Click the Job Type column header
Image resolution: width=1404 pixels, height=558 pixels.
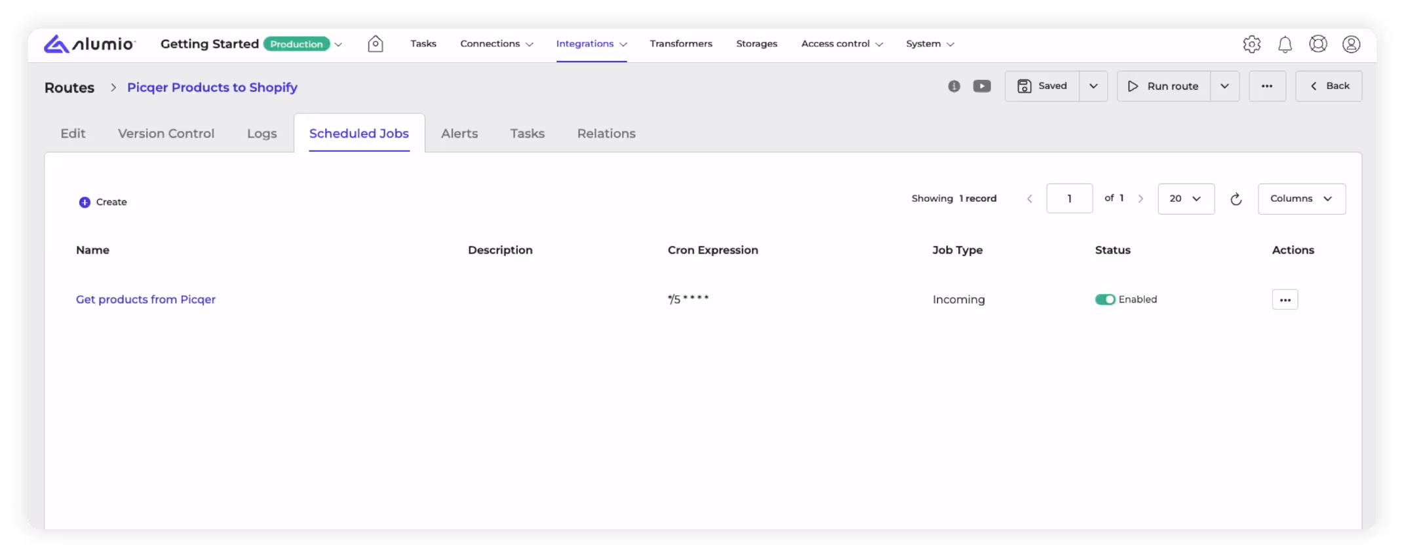coord(957,250)
